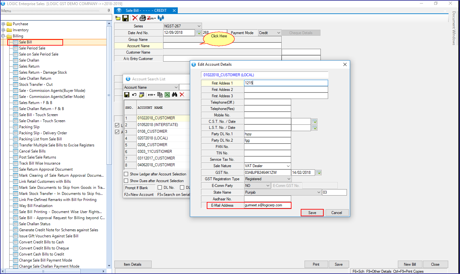Click the red X icon in Account Search List toolbar
The image size is (460, 274).
[x=182, y=95]
